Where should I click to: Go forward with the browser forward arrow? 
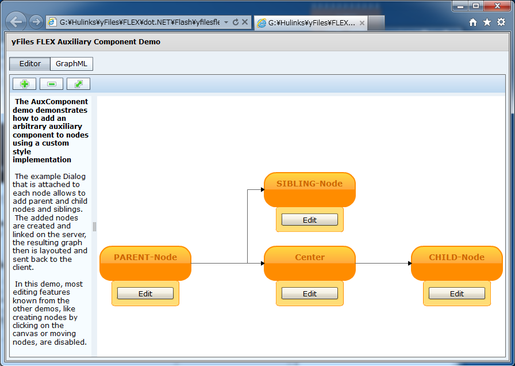tap(36, 22)
